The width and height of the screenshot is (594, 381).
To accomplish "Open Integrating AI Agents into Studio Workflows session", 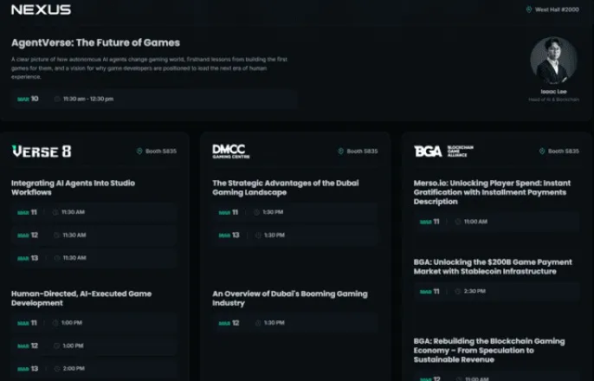I will [x=73, y=188].
